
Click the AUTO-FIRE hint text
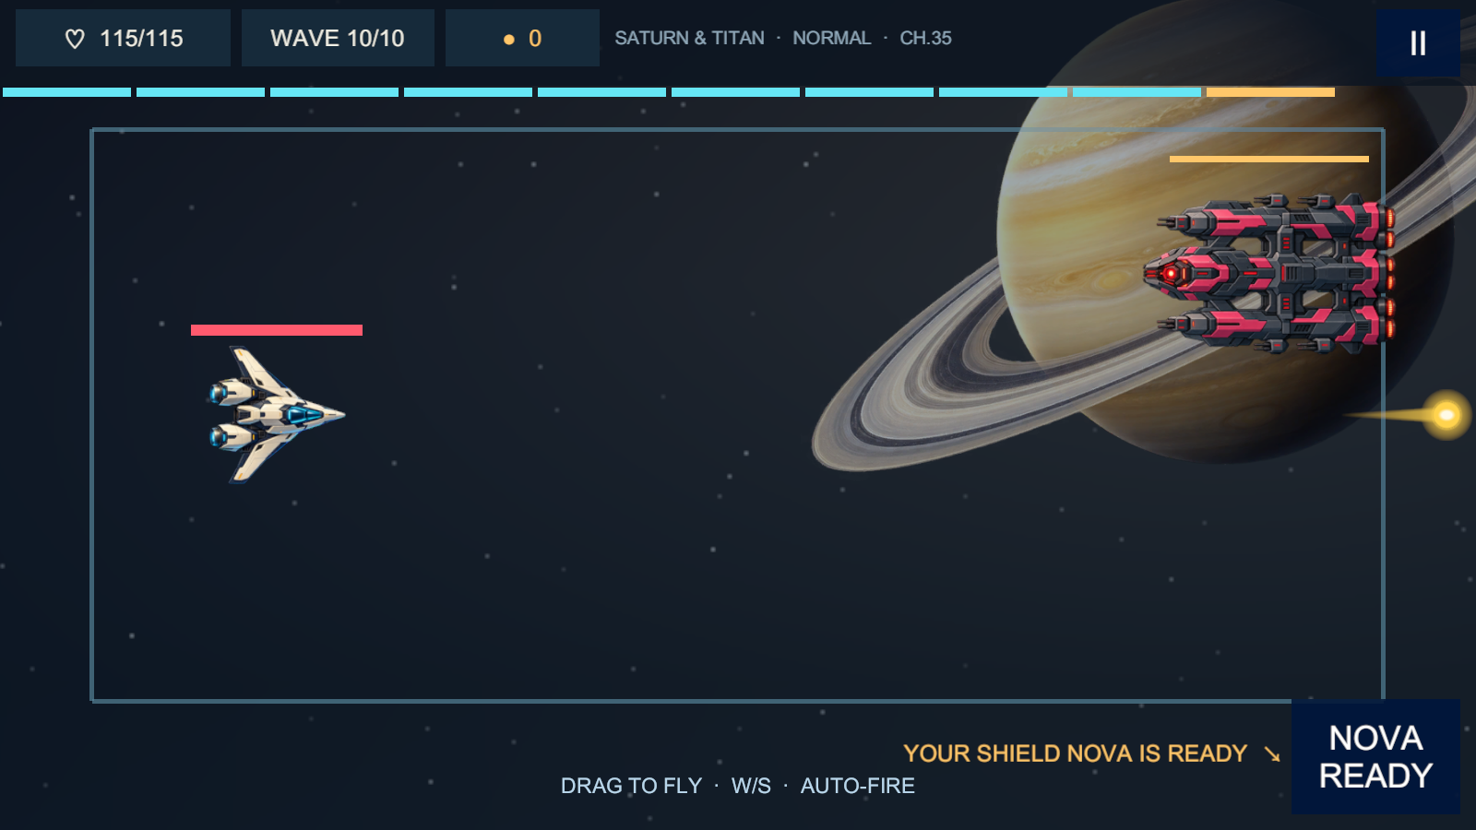857,786
